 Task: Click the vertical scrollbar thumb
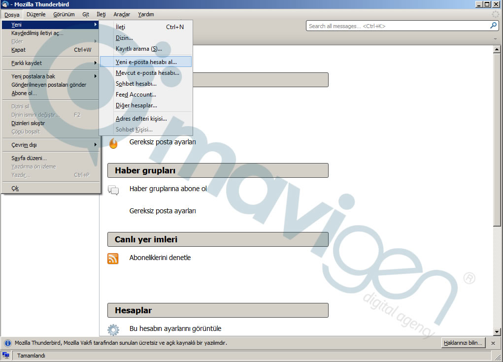497,140
